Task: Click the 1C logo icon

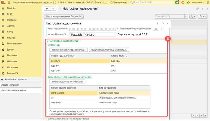Action: click(x=3, y=3)
